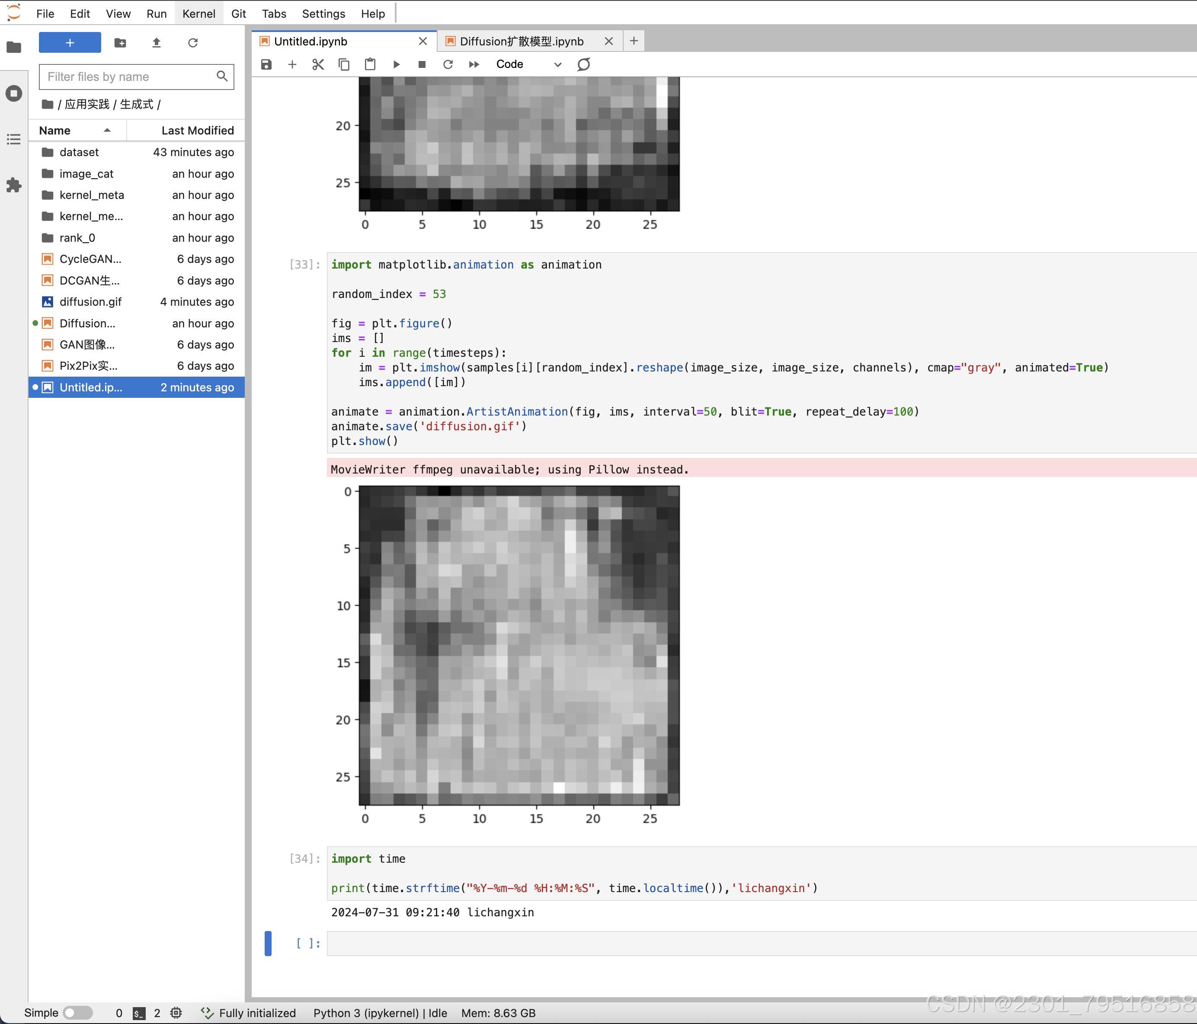The height and width of the screenshot is (1024, 1197).
Task: Open the diffusion.gif file
Action: [90, 301]
